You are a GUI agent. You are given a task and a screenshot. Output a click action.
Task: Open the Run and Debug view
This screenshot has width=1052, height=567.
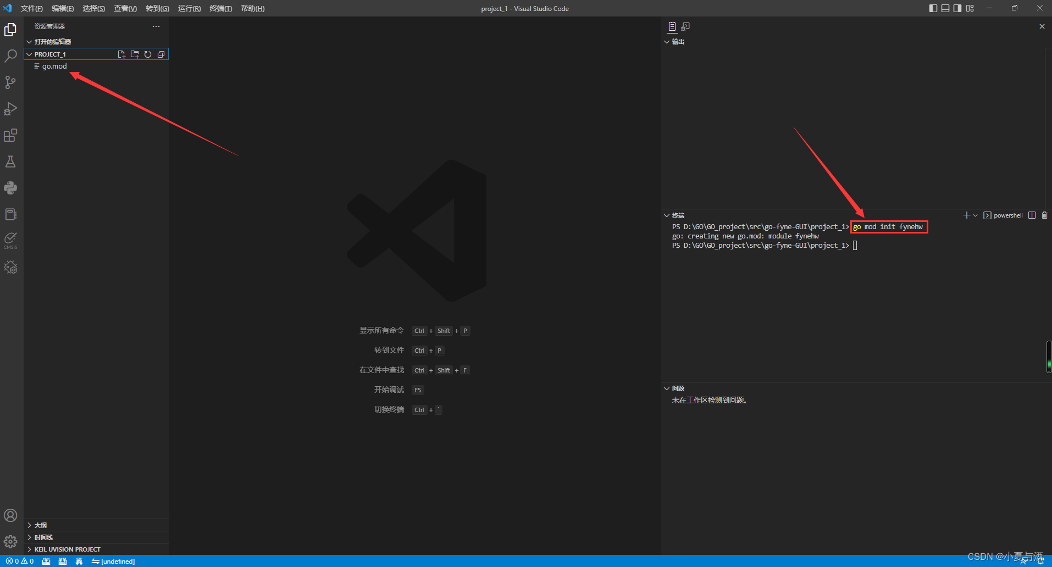pos(10,108)
